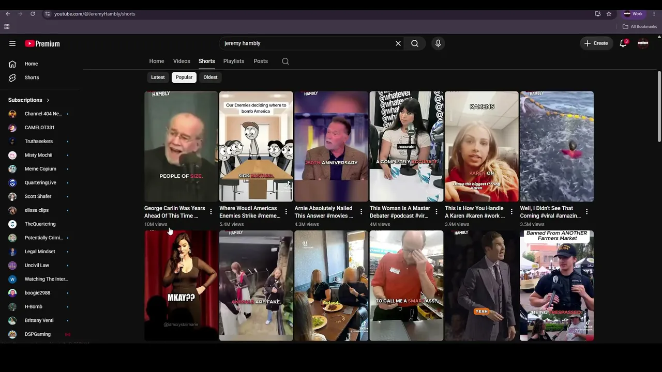Sort shorts by Latest
662x372 pixels.
click(x=158, y=78)
